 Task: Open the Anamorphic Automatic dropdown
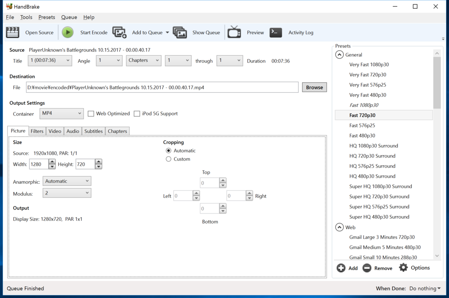67,181
